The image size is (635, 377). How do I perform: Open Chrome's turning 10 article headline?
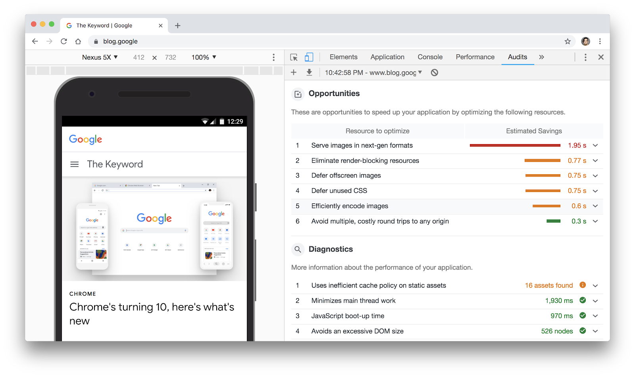[152, 314]
